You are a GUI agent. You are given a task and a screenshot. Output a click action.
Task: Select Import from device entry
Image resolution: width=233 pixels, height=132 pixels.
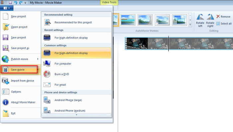pyautogui.click(x=21, y=81)
